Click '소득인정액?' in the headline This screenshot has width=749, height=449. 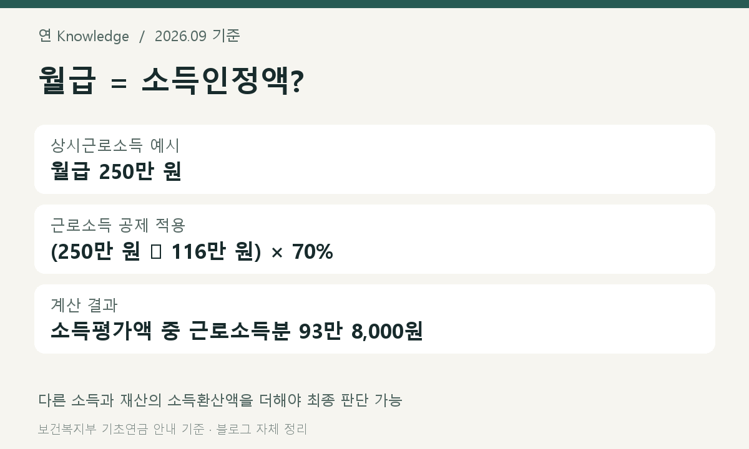click(223, 81)
